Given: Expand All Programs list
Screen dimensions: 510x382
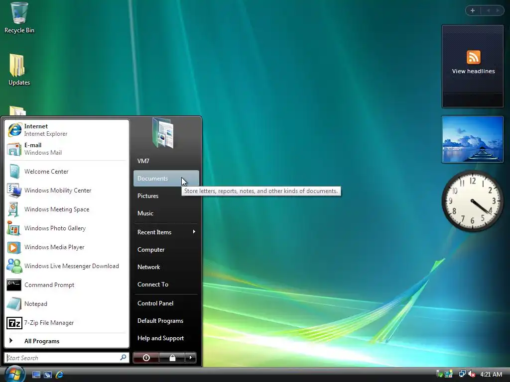Looking at the screenshot, I should [66, 341].
